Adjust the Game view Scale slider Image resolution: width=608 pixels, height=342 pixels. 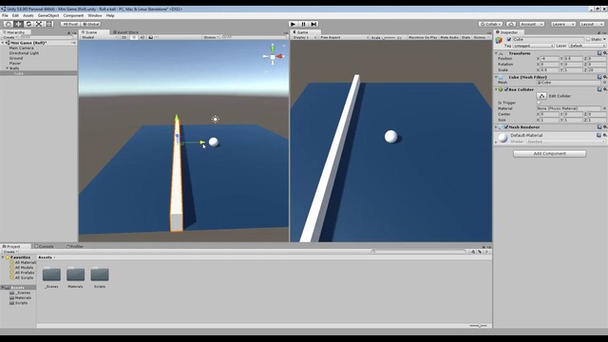pos(389,38)
